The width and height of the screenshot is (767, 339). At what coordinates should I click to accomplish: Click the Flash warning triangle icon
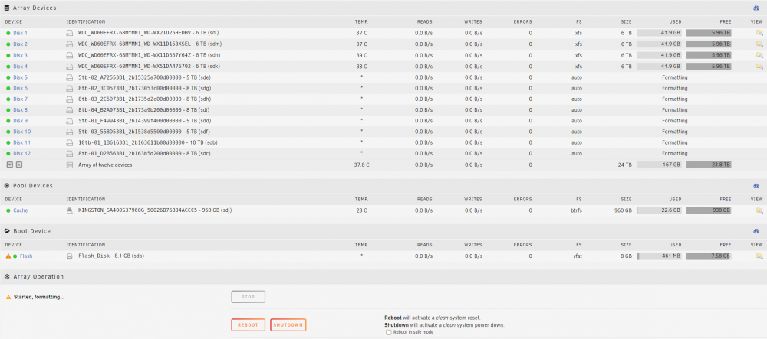coord(8,256)
